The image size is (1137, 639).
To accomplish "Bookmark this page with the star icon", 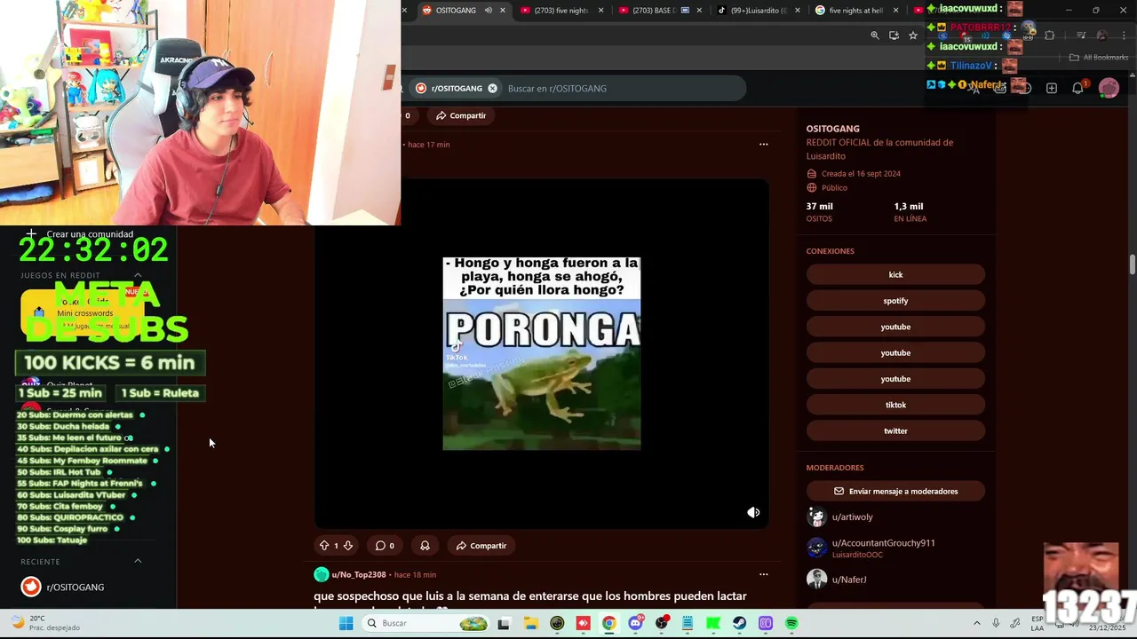I will [913, 35].
